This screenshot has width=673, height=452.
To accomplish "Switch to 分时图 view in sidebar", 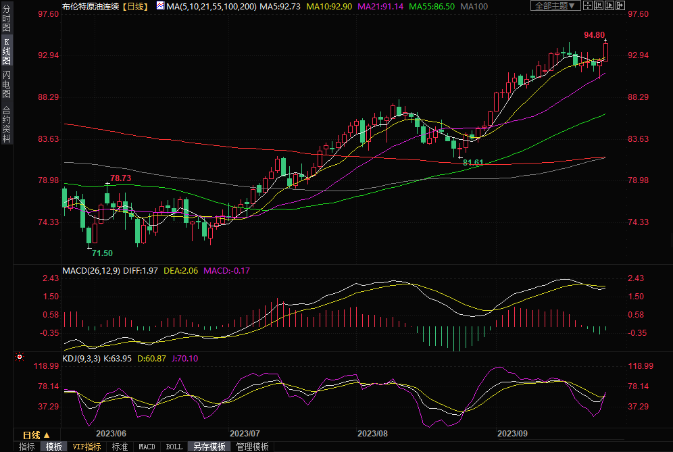I will 6,22.
